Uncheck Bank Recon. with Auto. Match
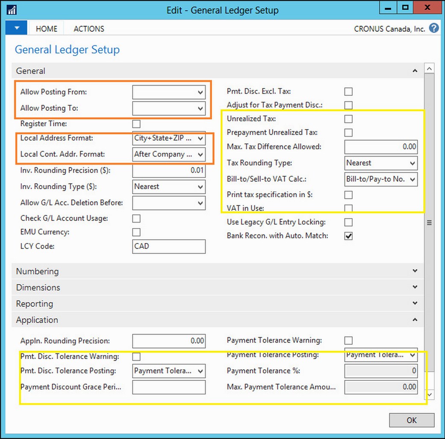The height and width of the screenshot is (439, 445). coord(348,236)
